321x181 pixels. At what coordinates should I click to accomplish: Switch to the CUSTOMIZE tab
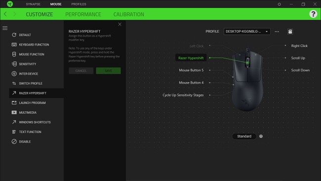coord(40,14)
